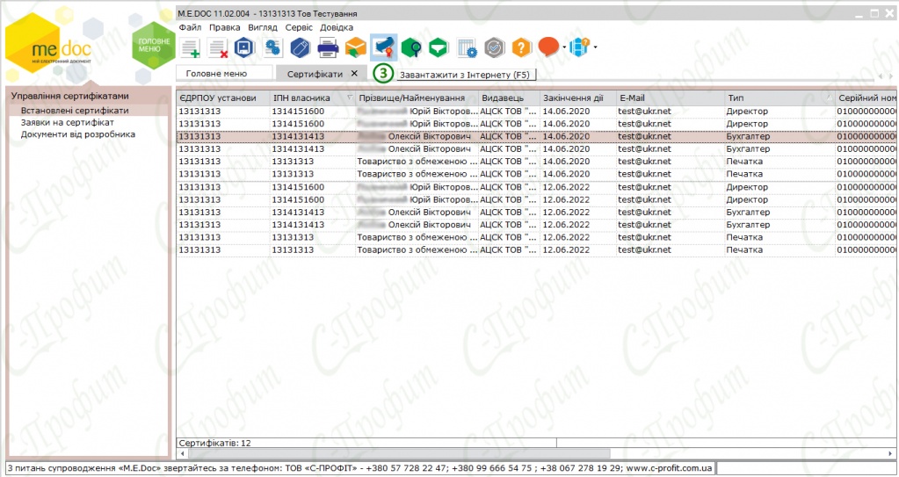This screenshot has width=899, height=477.
Task: Click the partly visible Серійний ном column header
Action: click(x=866, y=98)
